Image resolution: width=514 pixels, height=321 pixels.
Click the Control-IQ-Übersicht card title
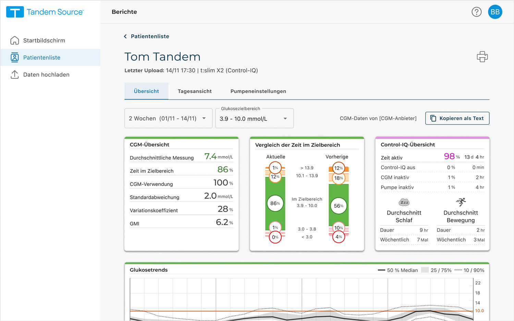pos(408,144)
